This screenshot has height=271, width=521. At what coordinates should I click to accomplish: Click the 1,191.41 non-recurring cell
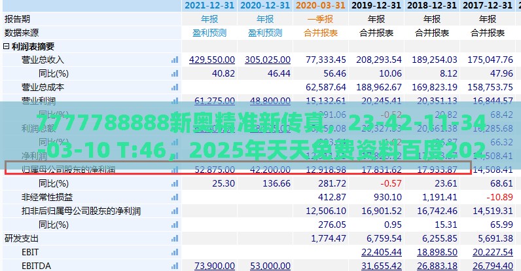coord(440,197)
